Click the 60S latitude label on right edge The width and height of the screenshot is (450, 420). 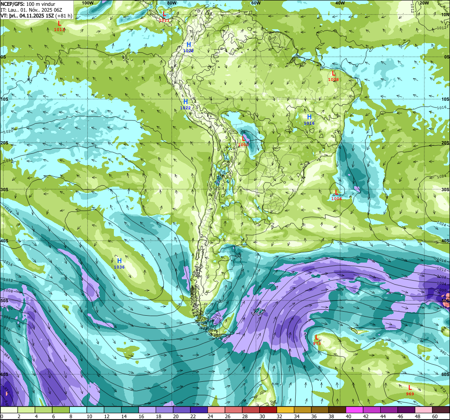pyautogui.click(x=445, y=375)
